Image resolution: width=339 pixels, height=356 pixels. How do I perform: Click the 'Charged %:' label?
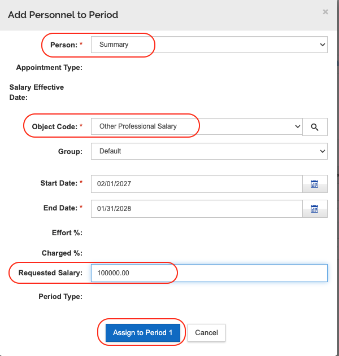tap(62, 253)
